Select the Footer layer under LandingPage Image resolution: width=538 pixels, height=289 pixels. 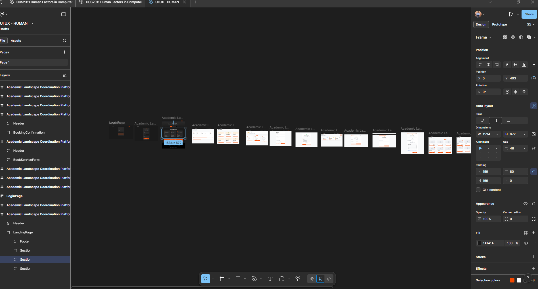pos(25,241)
